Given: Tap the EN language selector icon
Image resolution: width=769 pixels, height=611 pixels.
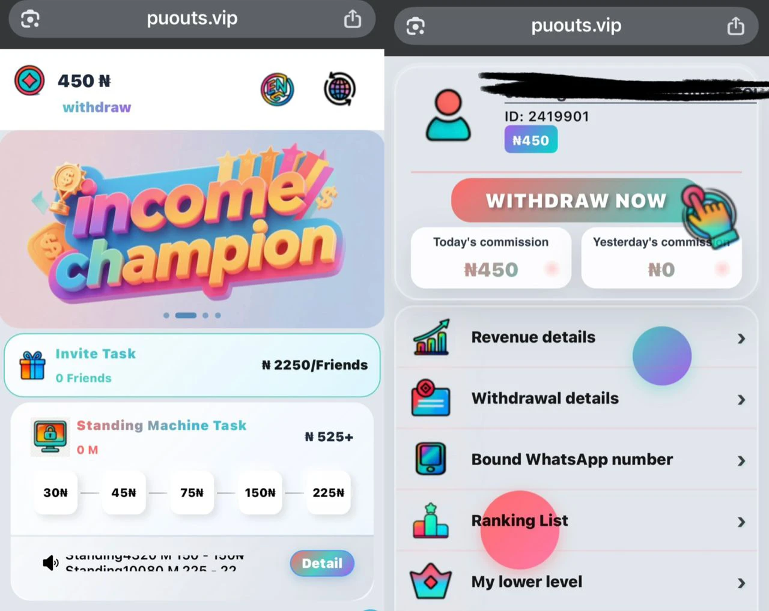Looking at the screenshot, I should coord(277,90).
